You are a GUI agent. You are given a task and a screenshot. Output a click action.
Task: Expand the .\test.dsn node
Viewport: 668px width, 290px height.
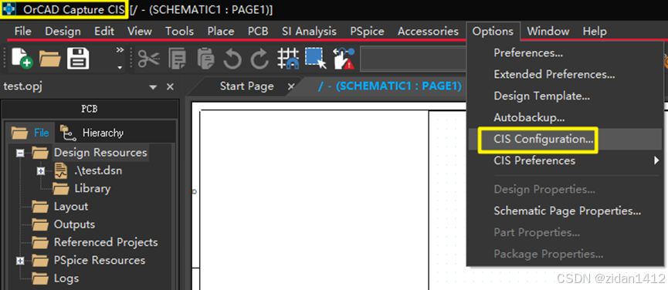(x=40, y=171)
